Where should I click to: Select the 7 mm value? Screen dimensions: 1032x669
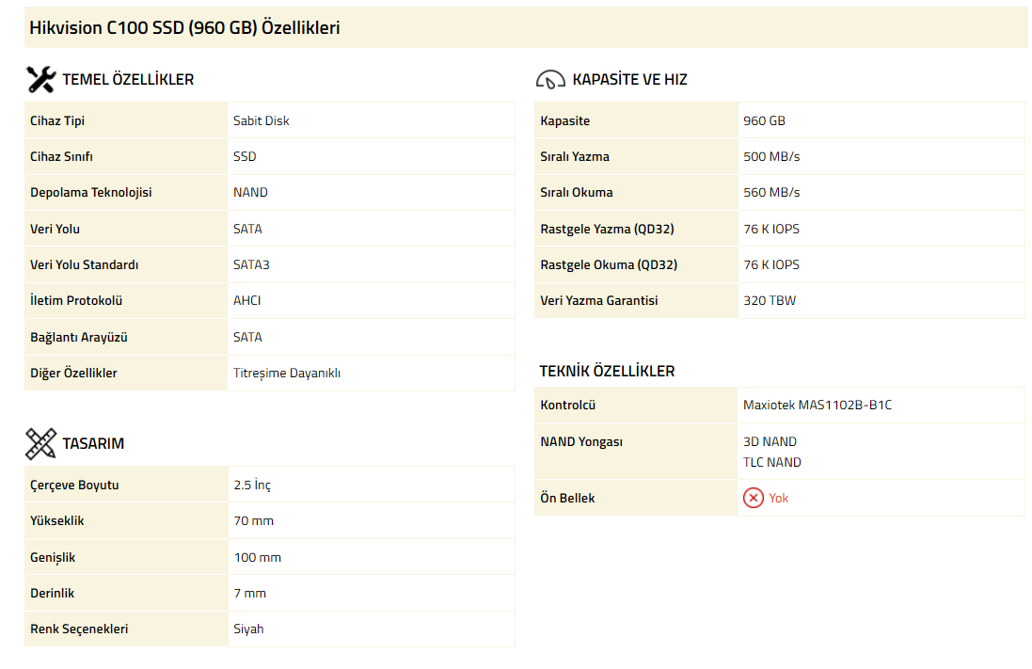coord(249,593)
